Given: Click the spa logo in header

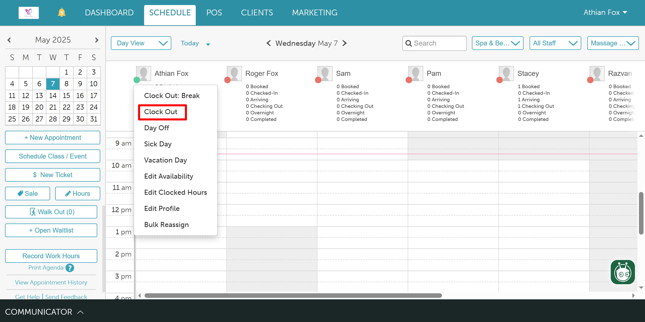Looking at the screenshot, I should pyautogui.click(x=29, y=13).
